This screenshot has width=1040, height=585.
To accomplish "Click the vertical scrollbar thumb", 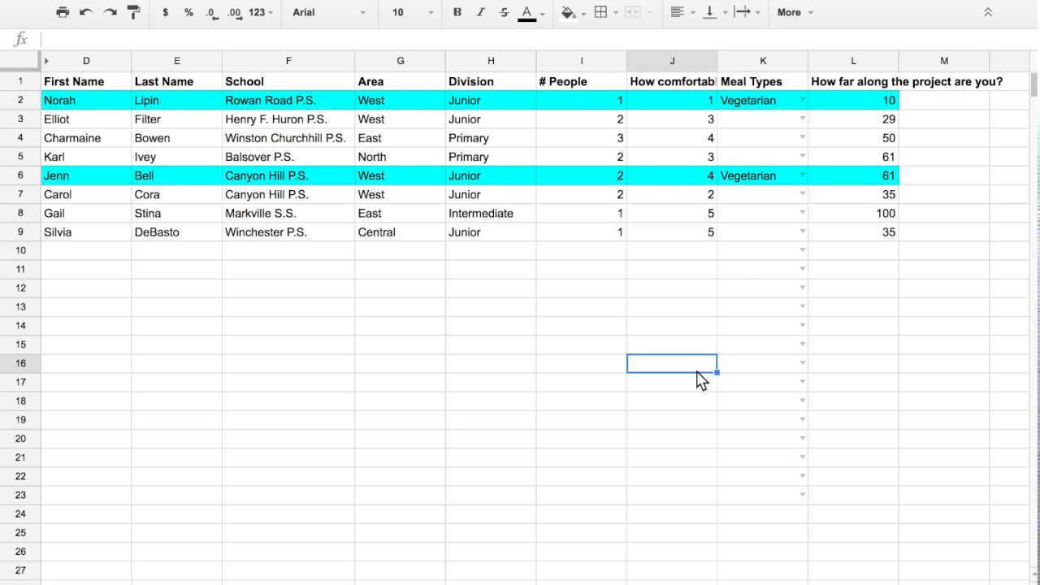I will [x=1033, y=84].
